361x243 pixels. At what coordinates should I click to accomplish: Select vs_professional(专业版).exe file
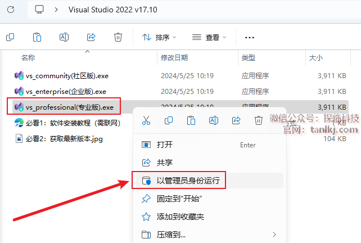pyautogui.click(x=70, y=107)
